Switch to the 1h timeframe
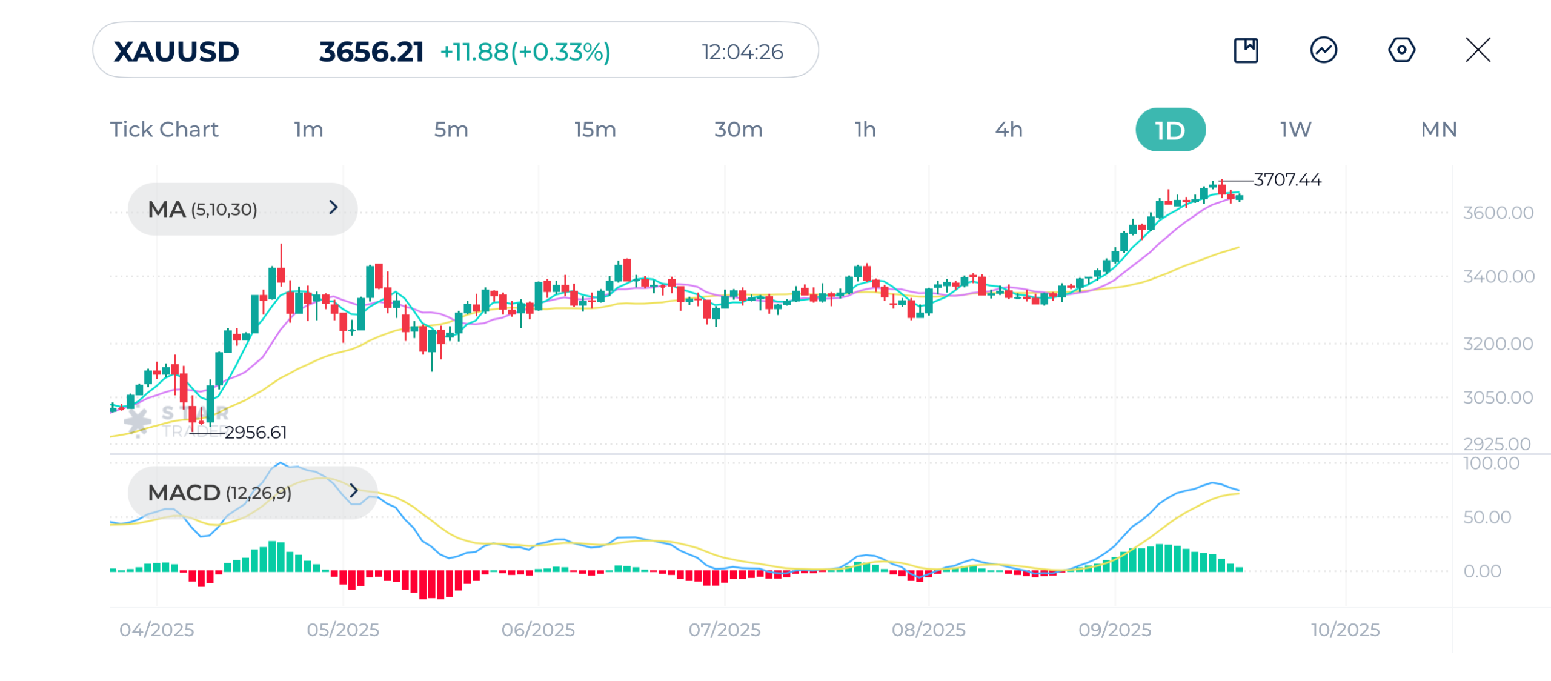This screenshot has height=681, width=1551. (x=865, y=130)
